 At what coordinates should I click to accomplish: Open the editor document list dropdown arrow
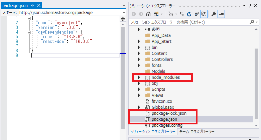(124, 6)
